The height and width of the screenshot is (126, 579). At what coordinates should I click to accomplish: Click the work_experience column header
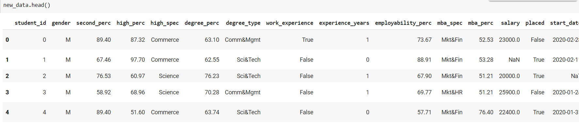(x=290, y=23)
